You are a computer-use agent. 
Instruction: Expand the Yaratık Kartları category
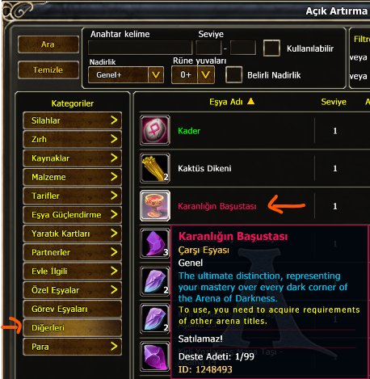click(72, 234)
